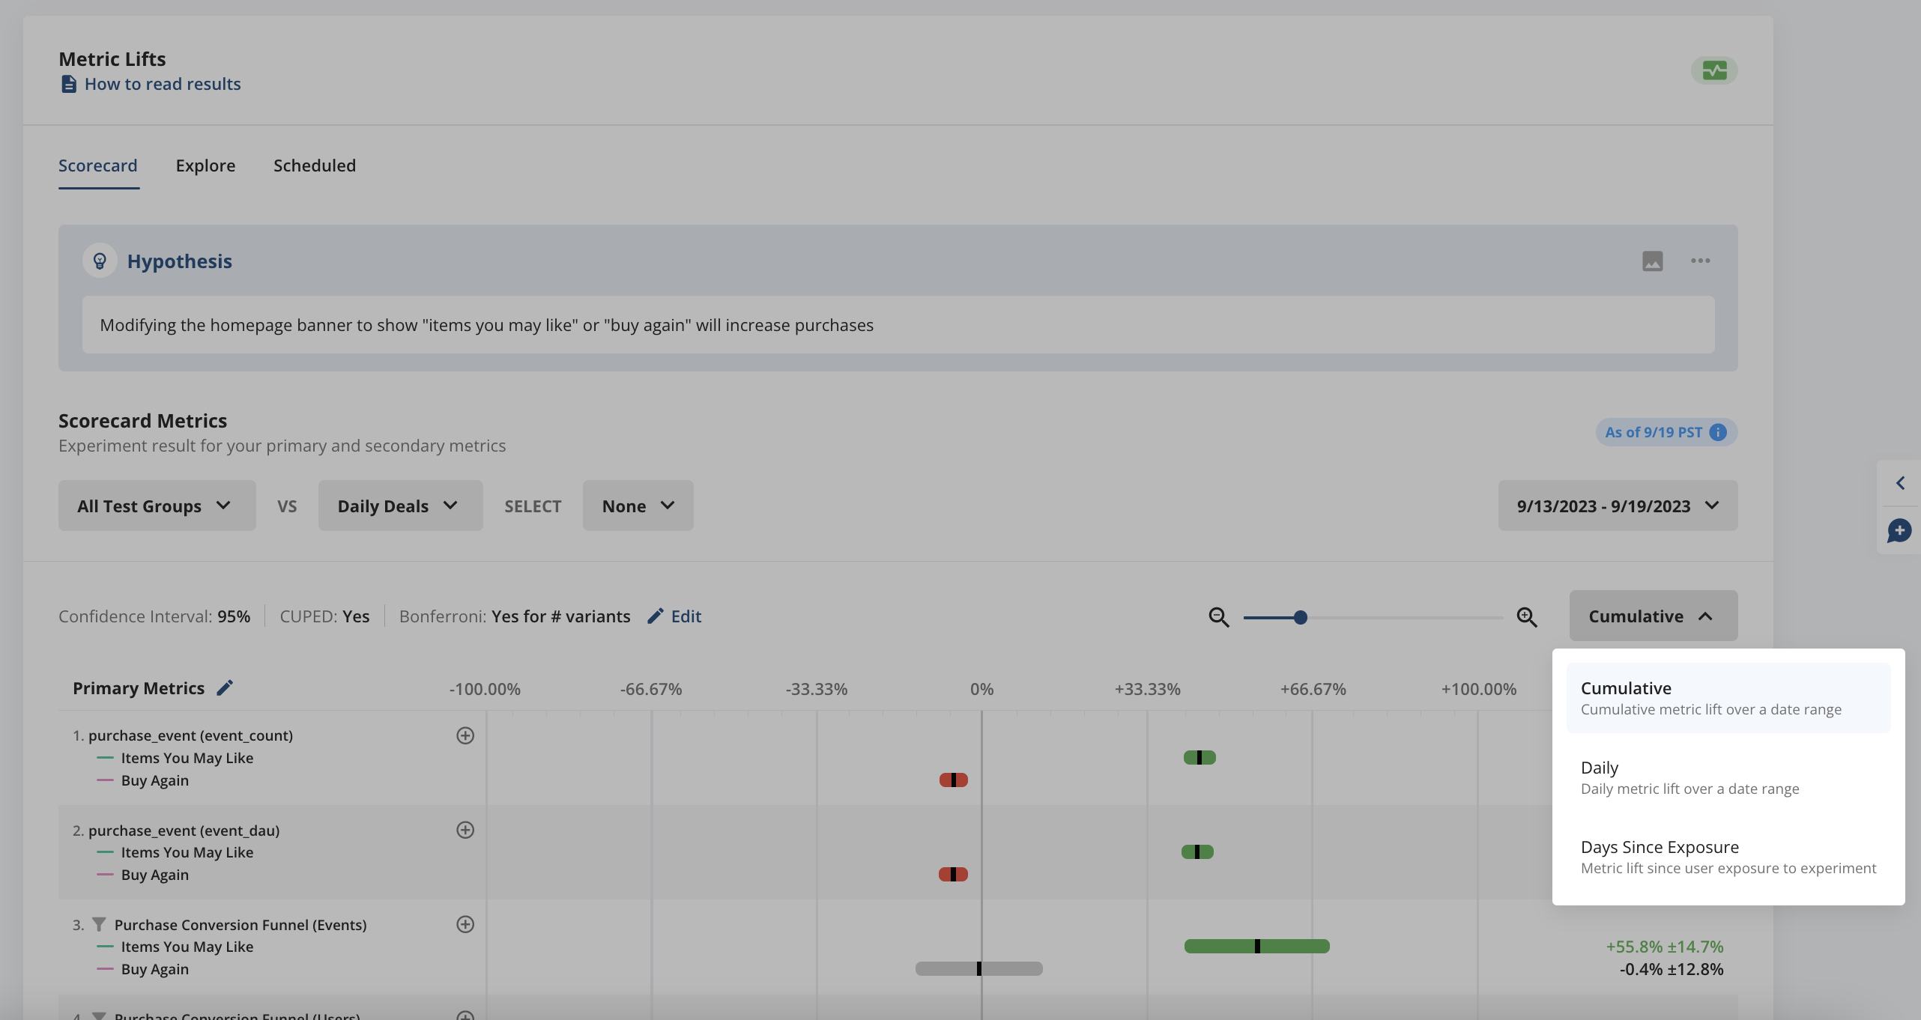Click green Items You May Like bar for event_count

[1200, 758]
